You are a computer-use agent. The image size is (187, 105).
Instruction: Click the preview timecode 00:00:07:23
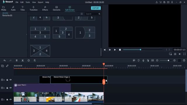click(179, 50)
